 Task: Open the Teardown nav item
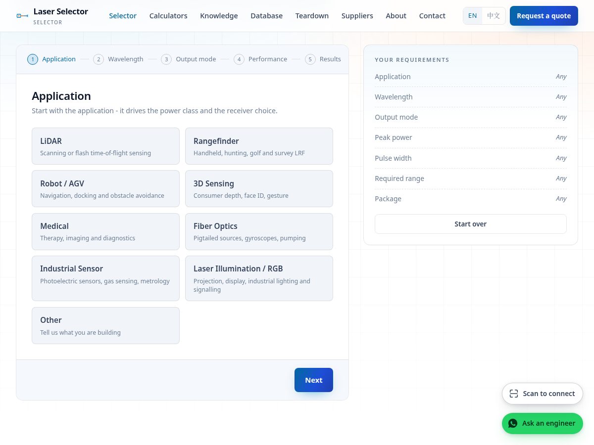coord(312,16)
